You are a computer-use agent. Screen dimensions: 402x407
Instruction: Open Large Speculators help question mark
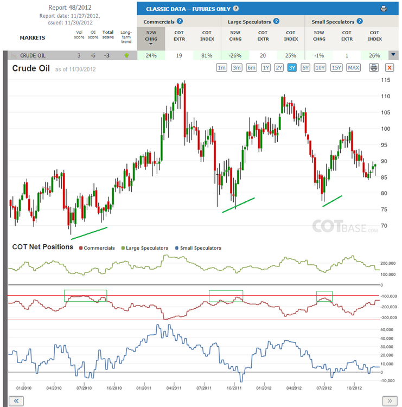276,21
